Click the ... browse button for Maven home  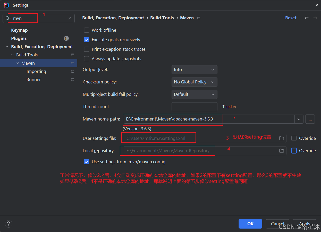(x=310, y=119)
